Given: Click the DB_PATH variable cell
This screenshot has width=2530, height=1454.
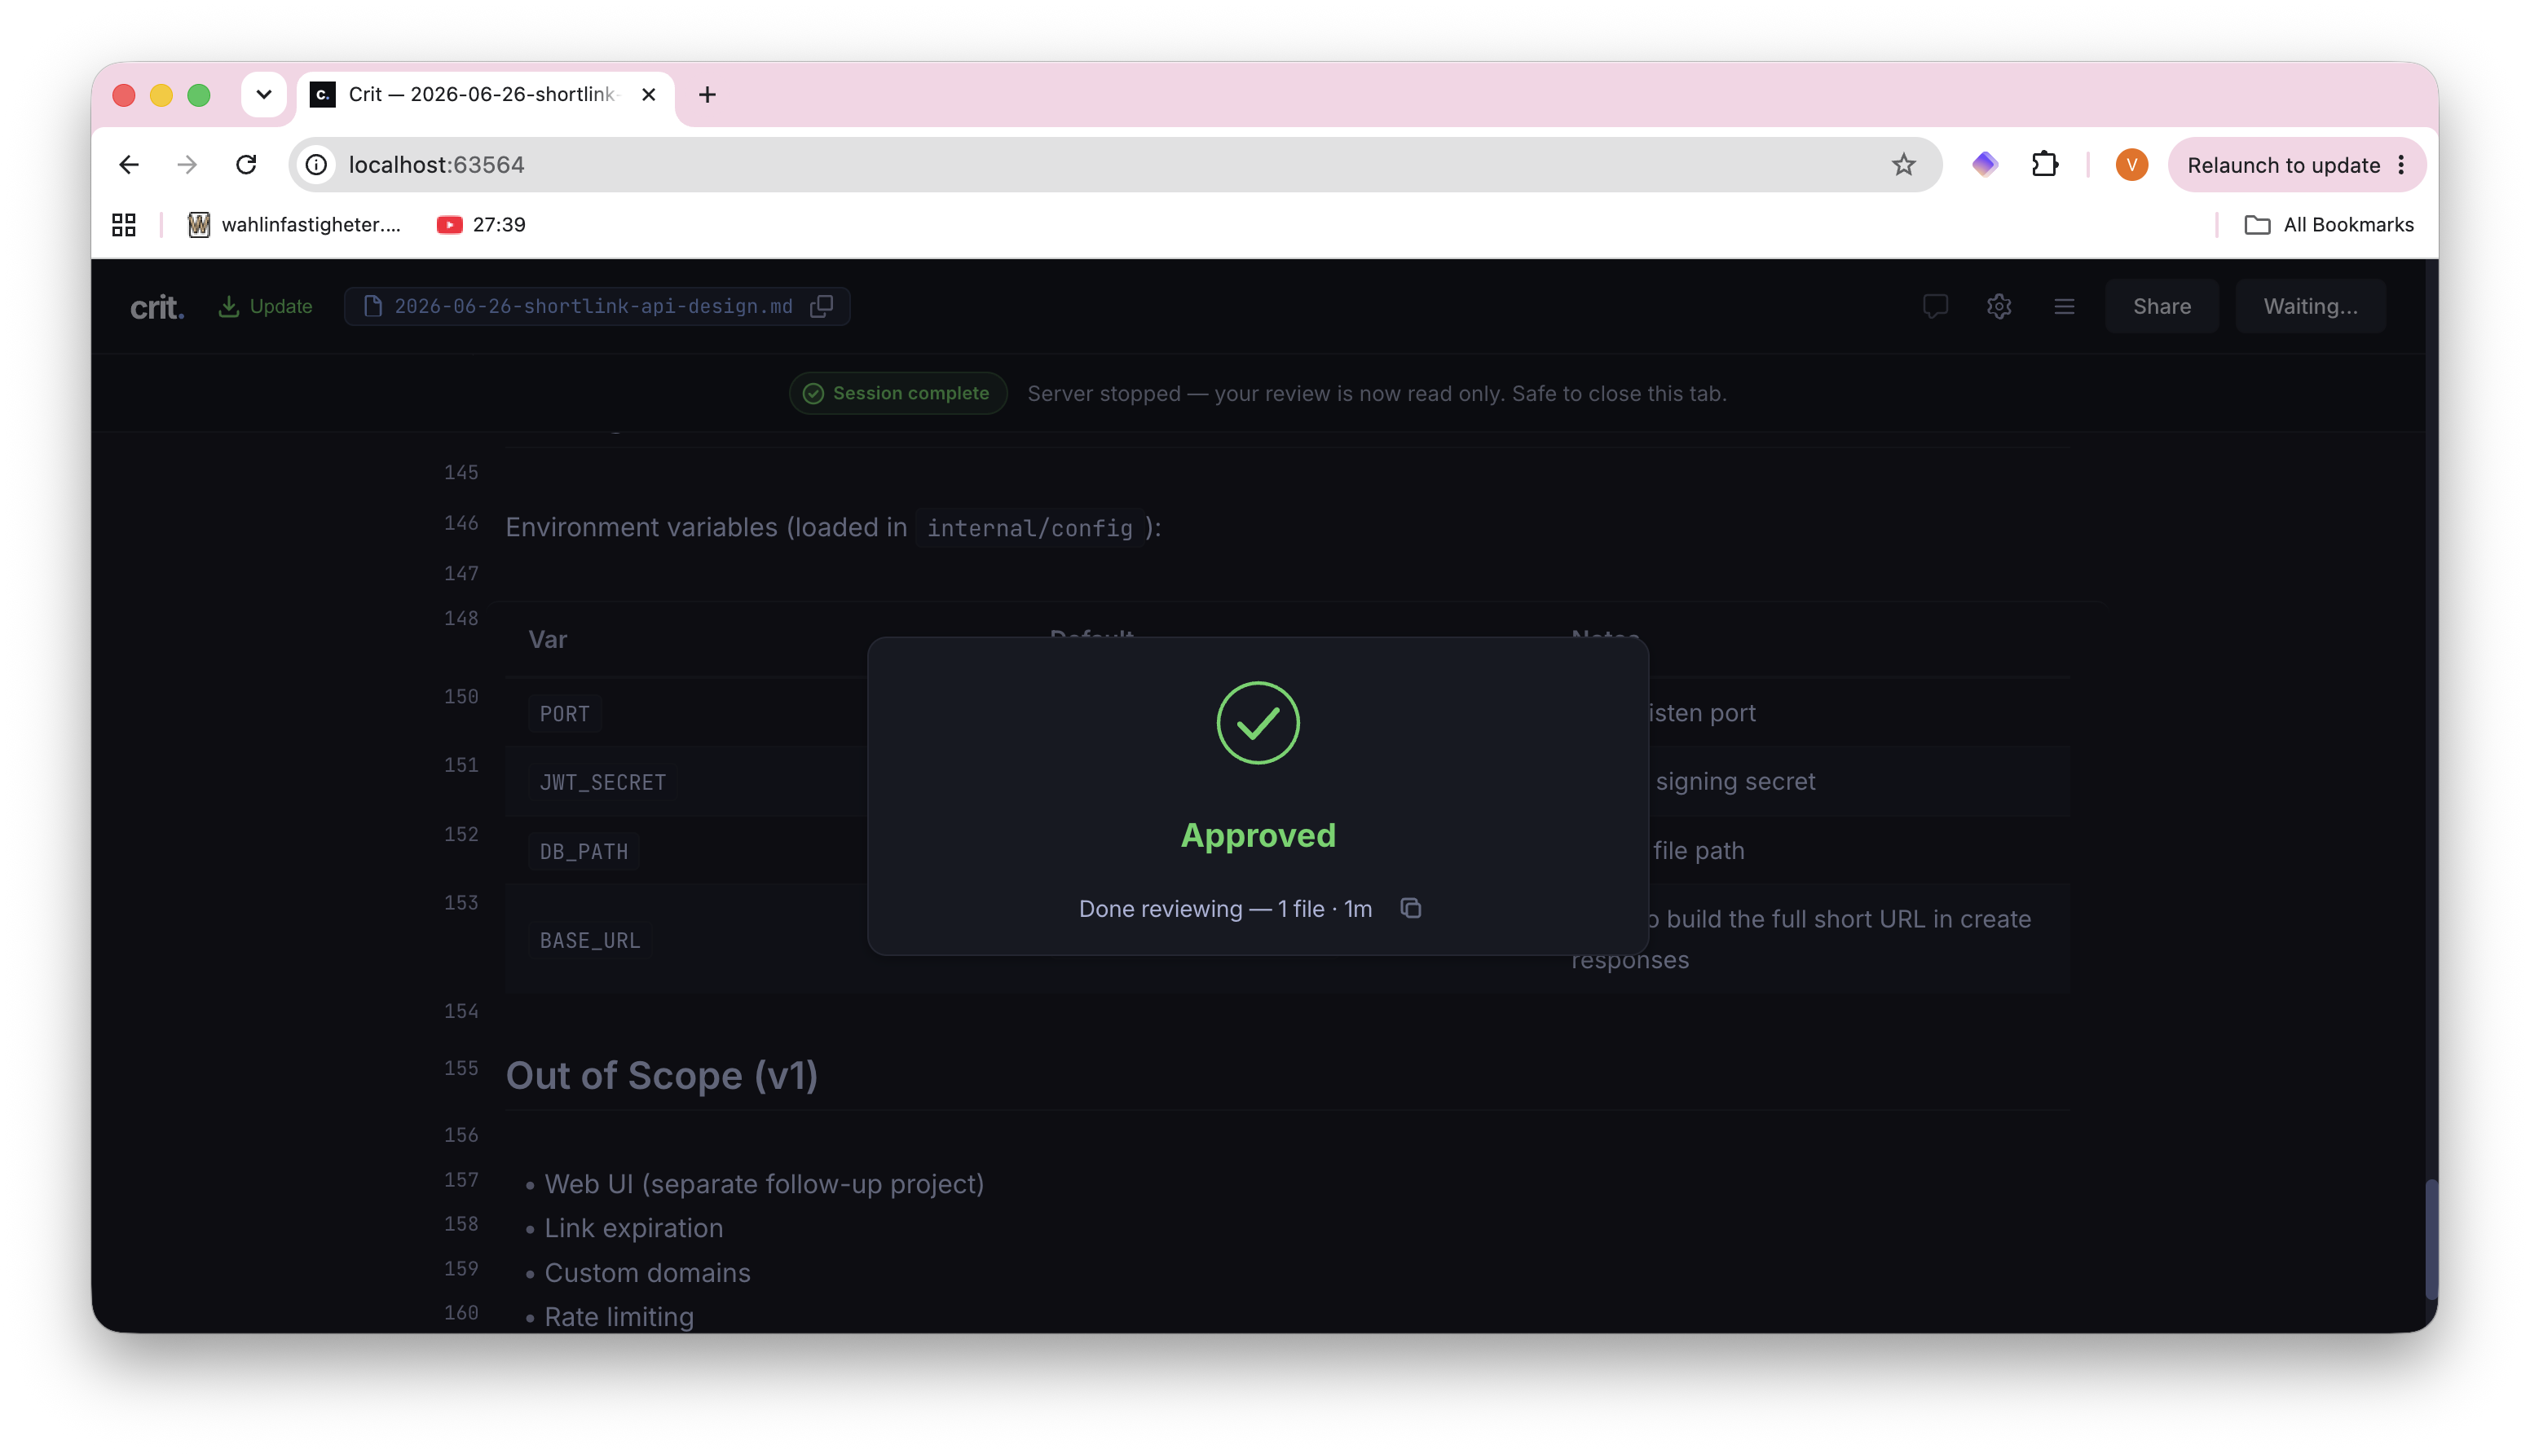Looking at the screenshot, I should 583,851.
